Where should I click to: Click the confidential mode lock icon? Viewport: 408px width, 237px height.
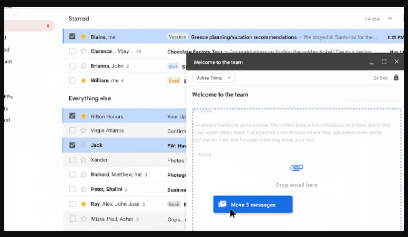click(396, 78)
